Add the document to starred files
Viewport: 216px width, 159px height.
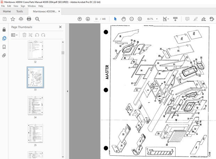tap(13, 19)
